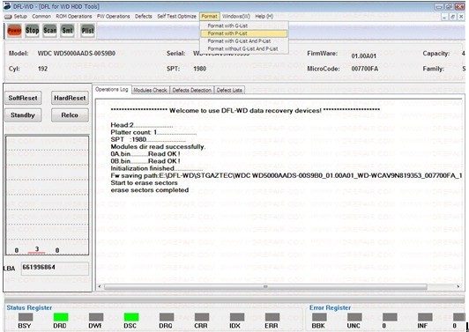Click the log line 'Start to erase sectors'
Image resolution: width=469 pixels, height=332 pixels.
144,183
